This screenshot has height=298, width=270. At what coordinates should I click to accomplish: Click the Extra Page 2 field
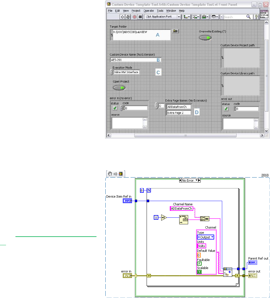[179, 113]
